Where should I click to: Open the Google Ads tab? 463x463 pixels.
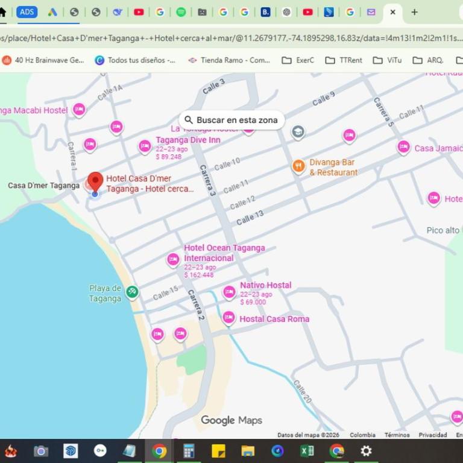pyautogui.click(x=52, y=12)
